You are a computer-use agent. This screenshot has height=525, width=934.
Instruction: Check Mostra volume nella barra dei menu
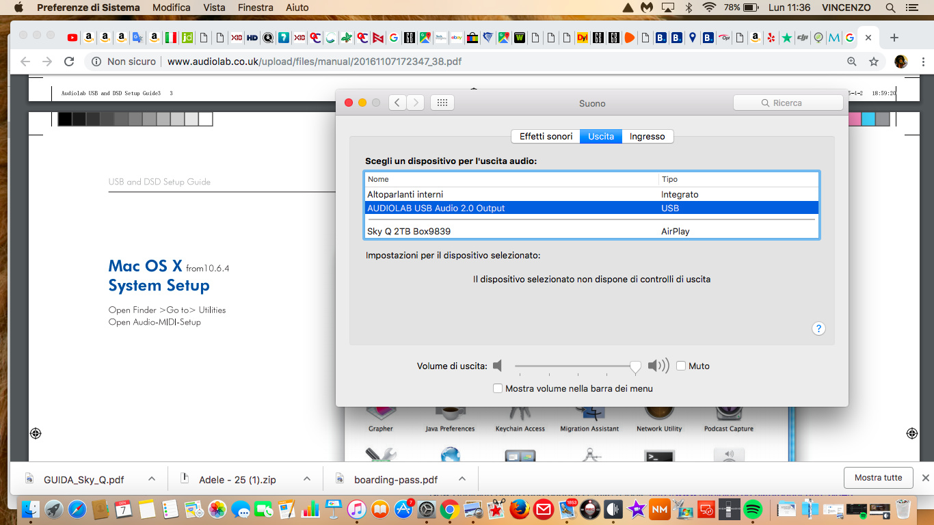pyautogui.click(x=498, y=388)
